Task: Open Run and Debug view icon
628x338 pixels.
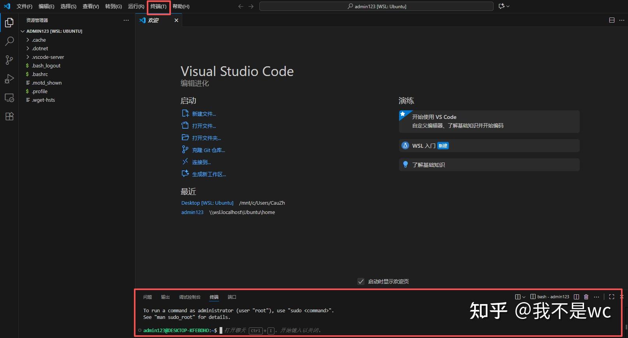Action: (9, 79)
